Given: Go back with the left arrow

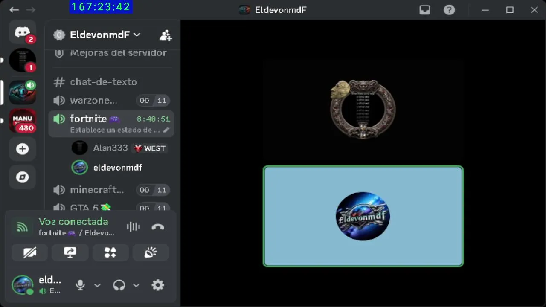Looking at the screenshot, I should 14,10.
